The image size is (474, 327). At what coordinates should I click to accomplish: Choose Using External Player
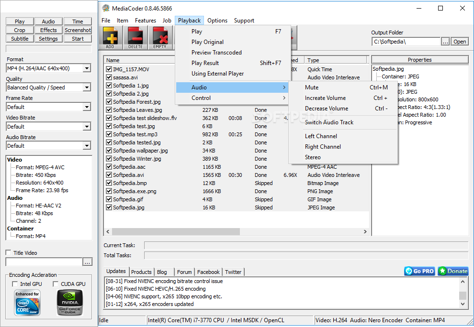coord(233,74)
